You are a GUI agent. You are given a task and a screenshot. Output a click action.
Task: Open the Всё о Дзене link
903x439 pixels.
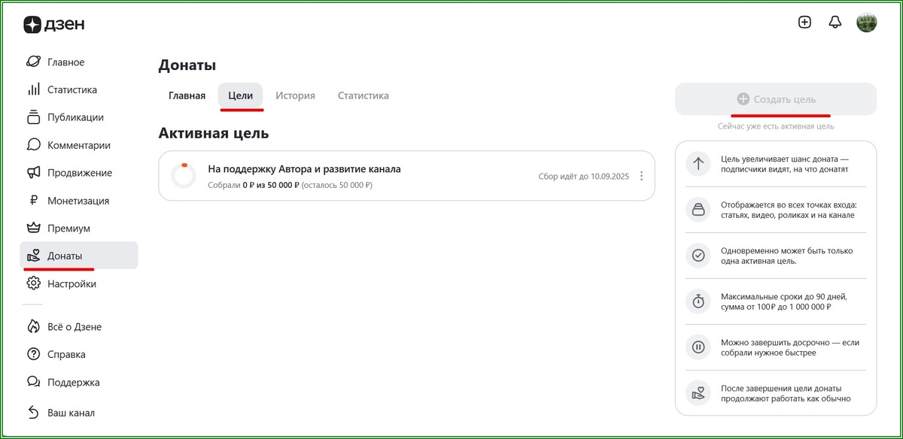pos(79,327)
